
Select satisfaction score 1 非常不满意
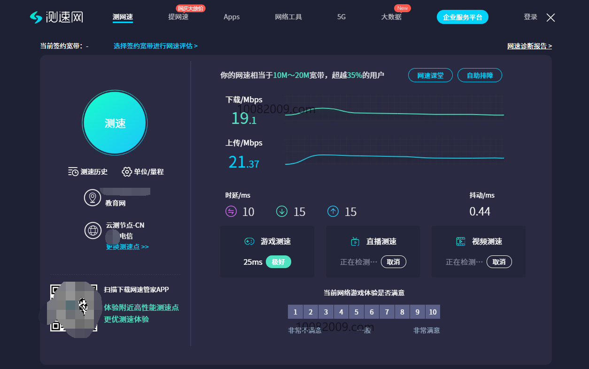tap(295, 311)
